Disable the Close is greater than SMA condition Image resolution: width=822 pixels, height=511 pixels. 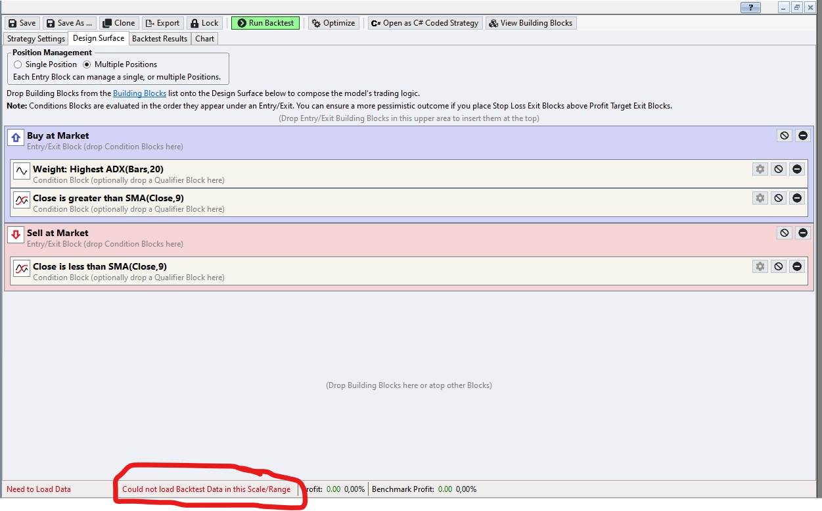tap(779, 198)
